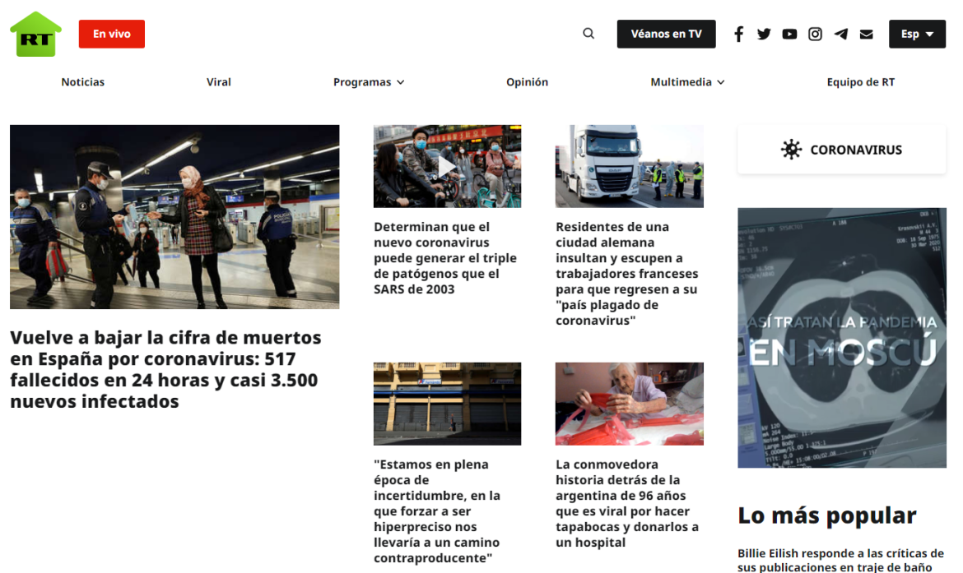
Task: Open the CORONAVIRUS topic box
Action: pyautogui.click(x=842, y=150)
